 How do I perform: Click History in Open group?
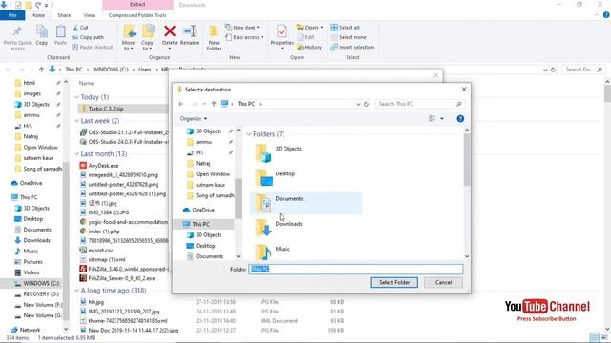pos(309,47)
